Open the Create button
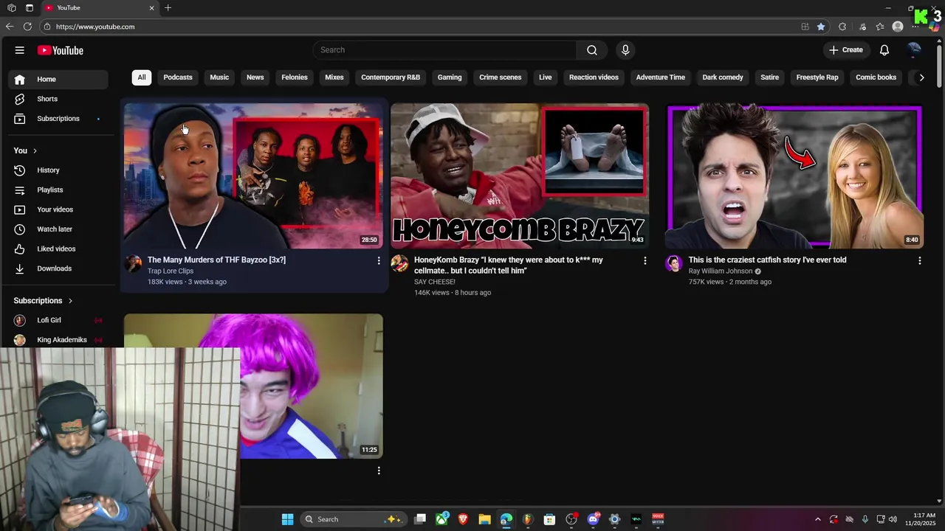Image resolution: width=945 pixels, height=531 pixels. click(x=846, y=50)
